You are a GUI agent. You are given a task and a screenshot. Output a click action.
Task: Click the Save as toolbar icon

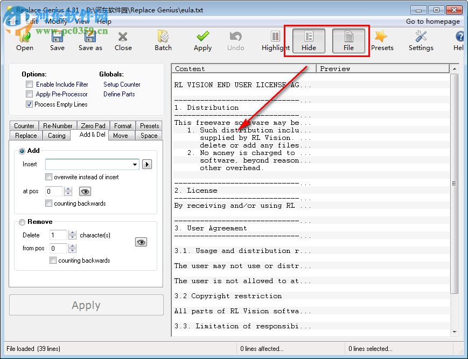point(90,37)
